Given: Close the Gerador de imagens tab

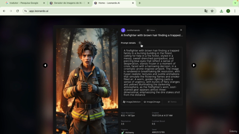Looking at the screenshot, I should coord(89,3).
